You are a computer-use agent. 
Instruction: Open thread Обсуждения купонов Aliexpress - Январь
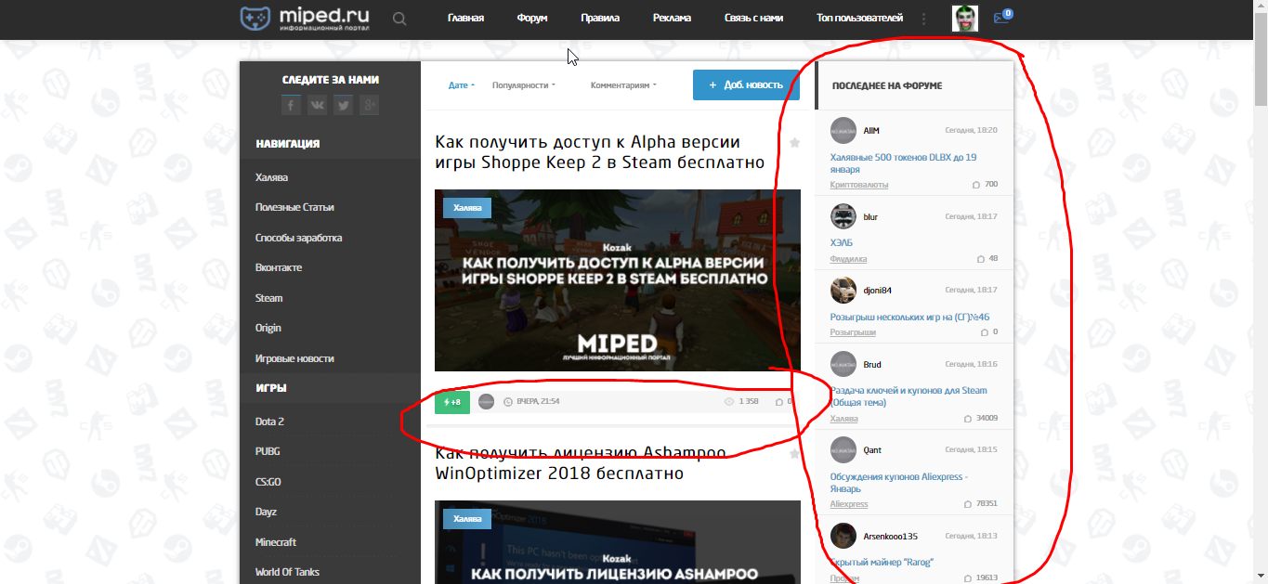899,482
